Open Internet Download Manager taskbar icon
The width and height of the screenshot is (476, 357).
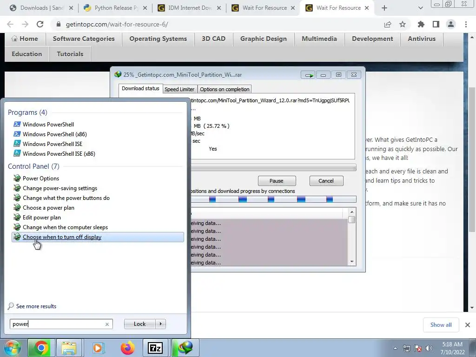point(185,348)
